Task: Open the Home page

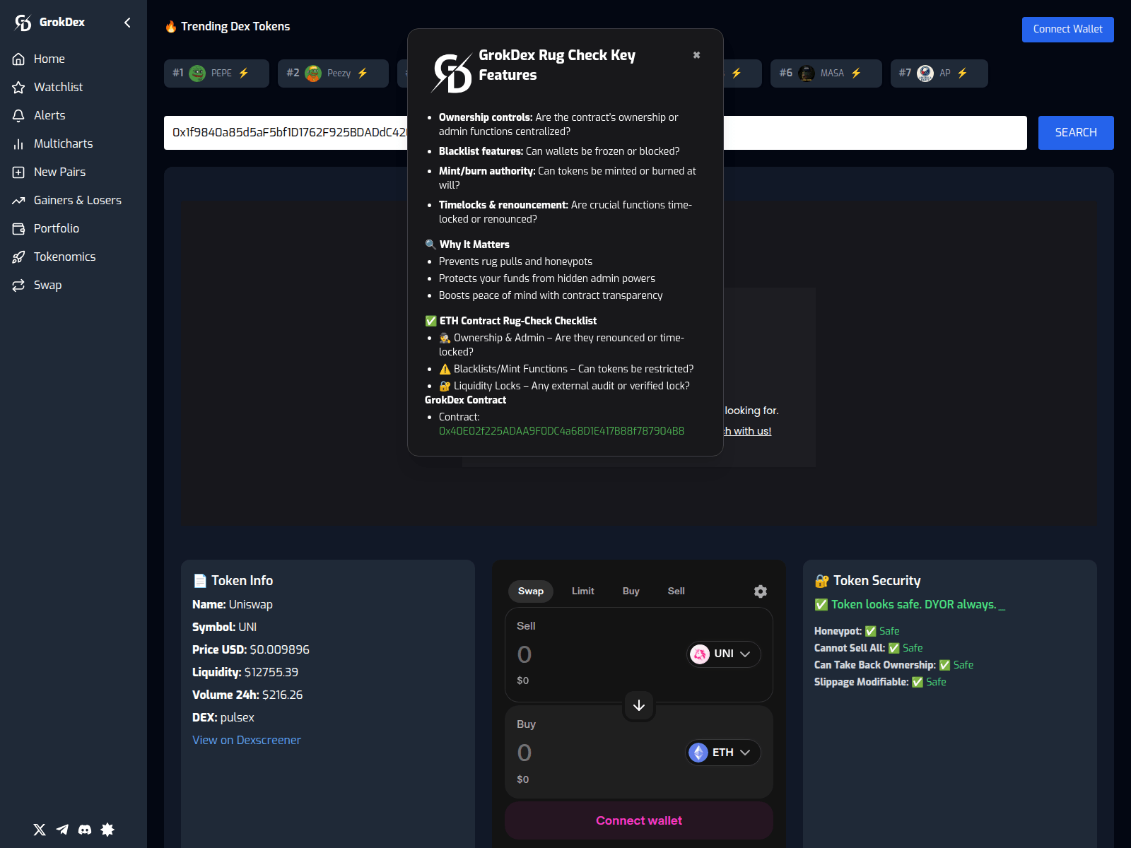Action: [49, 59]
